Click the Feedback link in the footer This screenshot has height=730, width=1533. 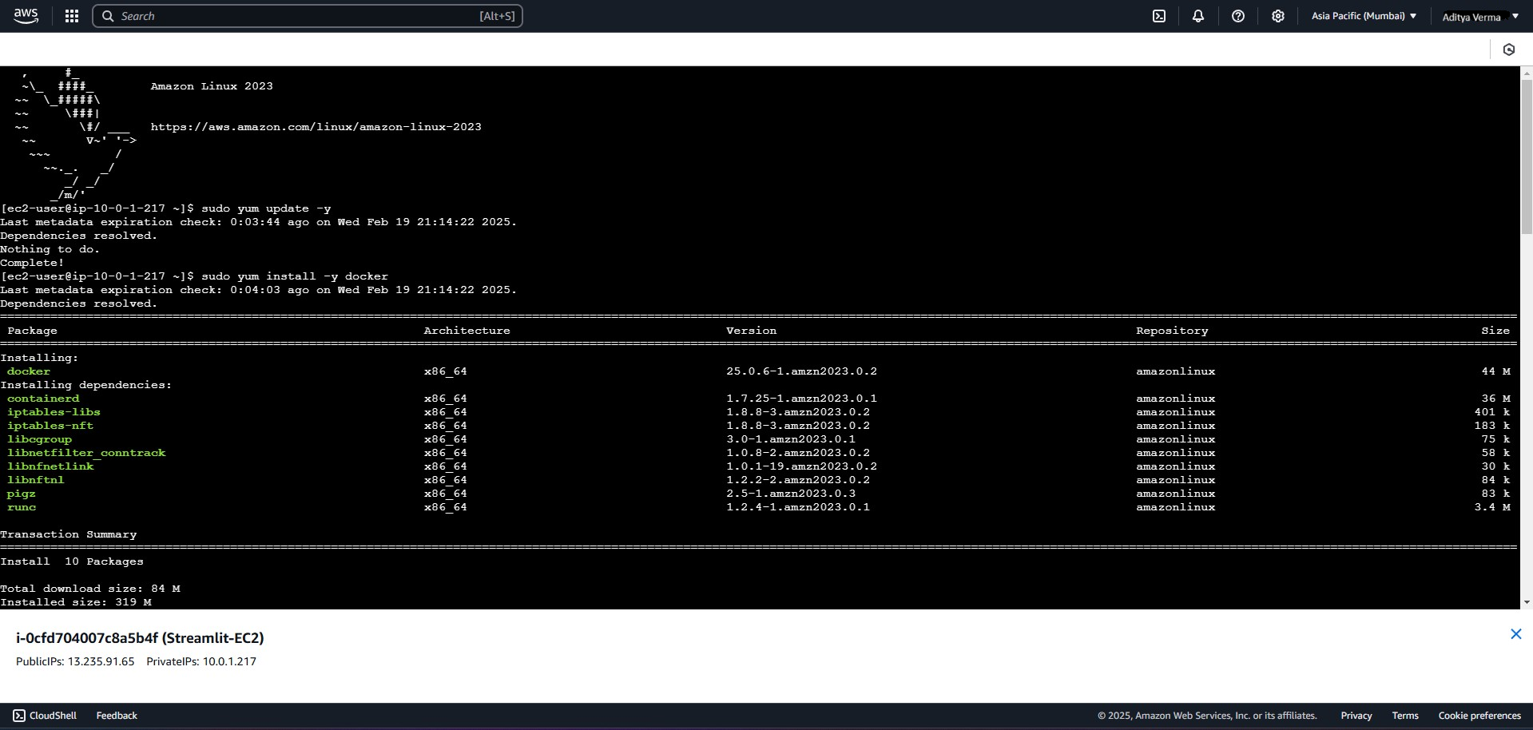117,716
